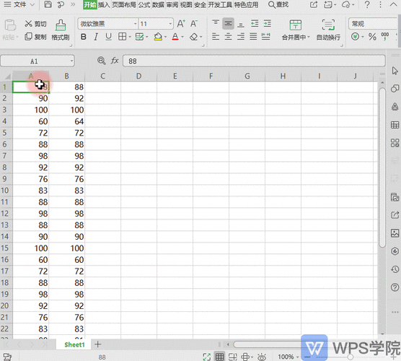This screenshot has height=361, width=401.
Task: Switch to the Formulas ribbon tab
Action: tap(144, 5)
